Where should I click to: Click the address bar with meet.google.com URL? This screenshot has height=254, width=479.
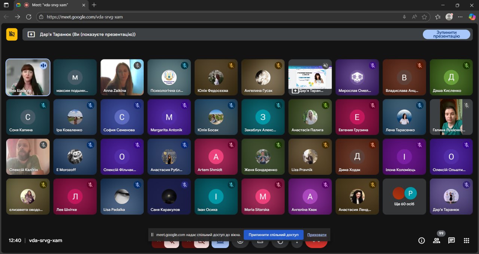pos(221,17)
